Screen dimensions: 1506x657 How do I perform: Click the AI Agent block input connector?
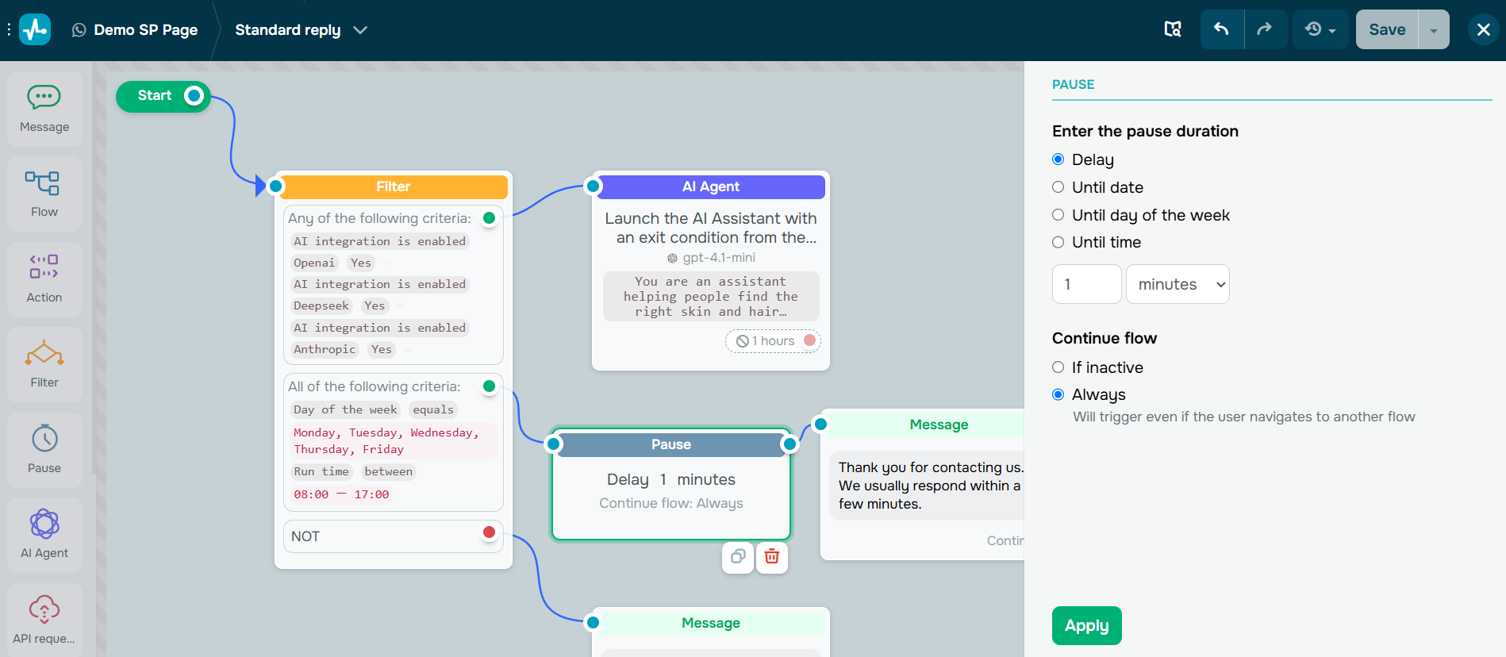pos(593,186)
